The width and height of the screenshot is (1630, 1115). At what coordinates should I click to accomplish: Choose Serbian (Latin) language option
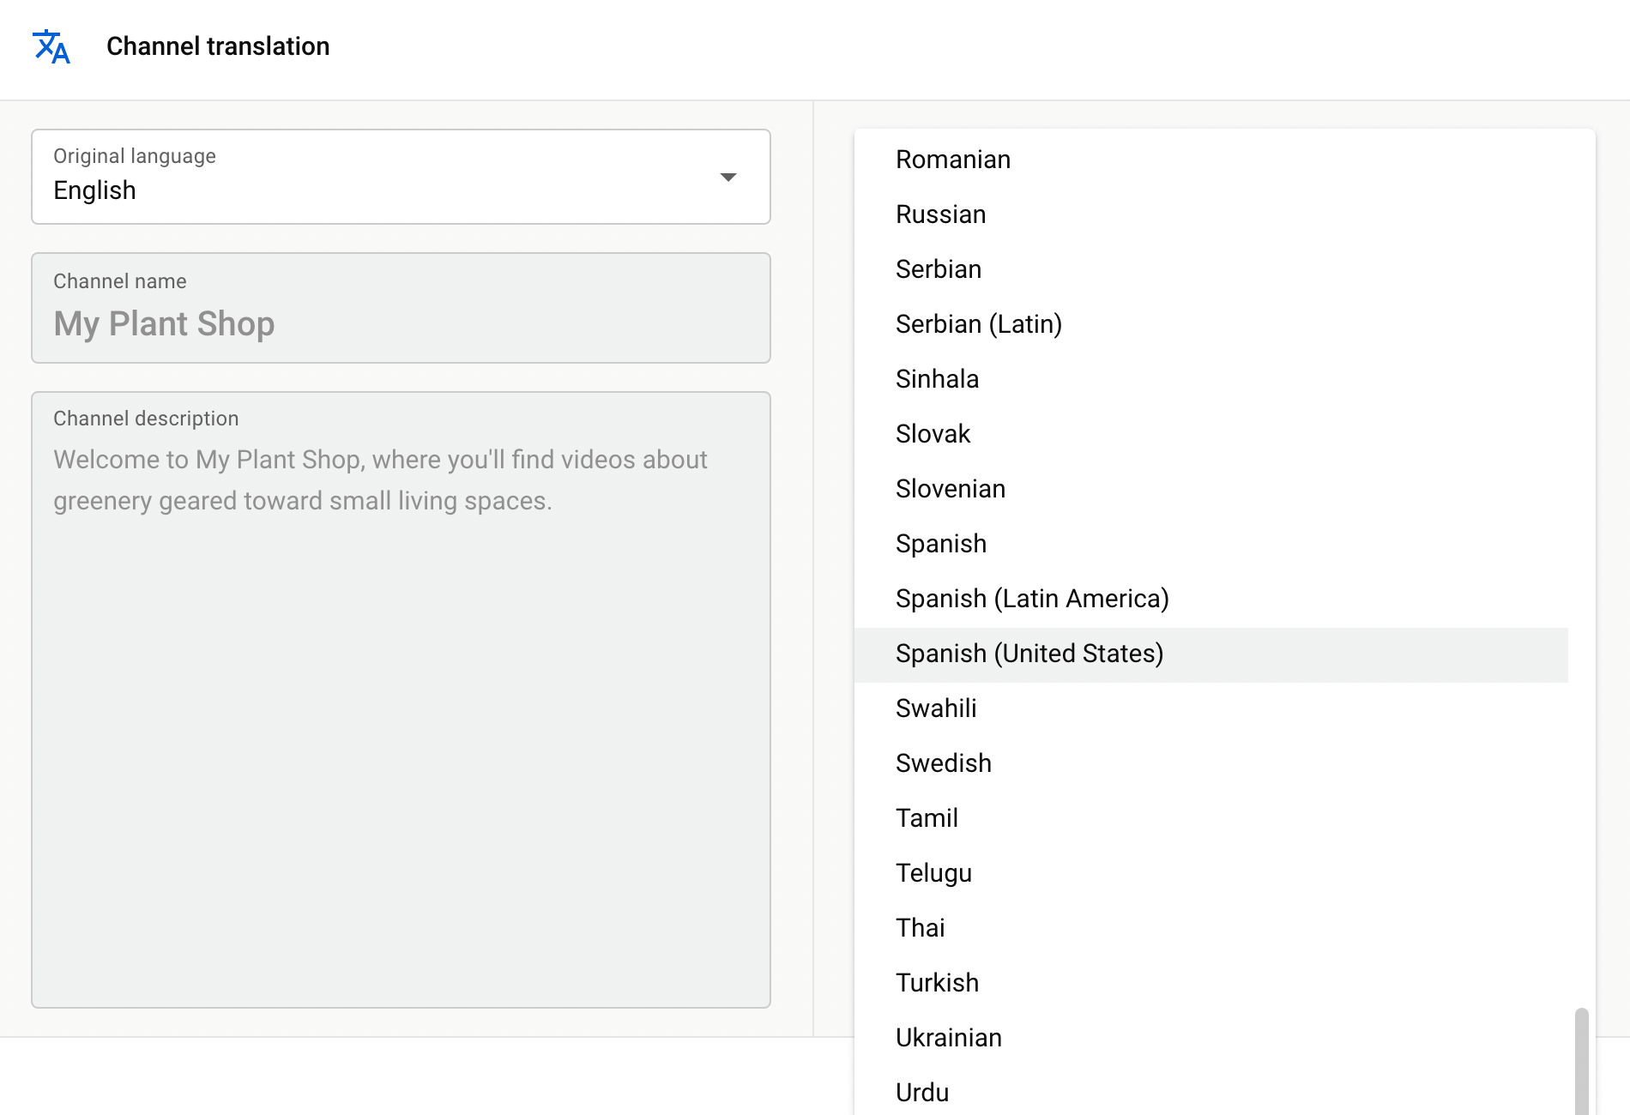1210,324
